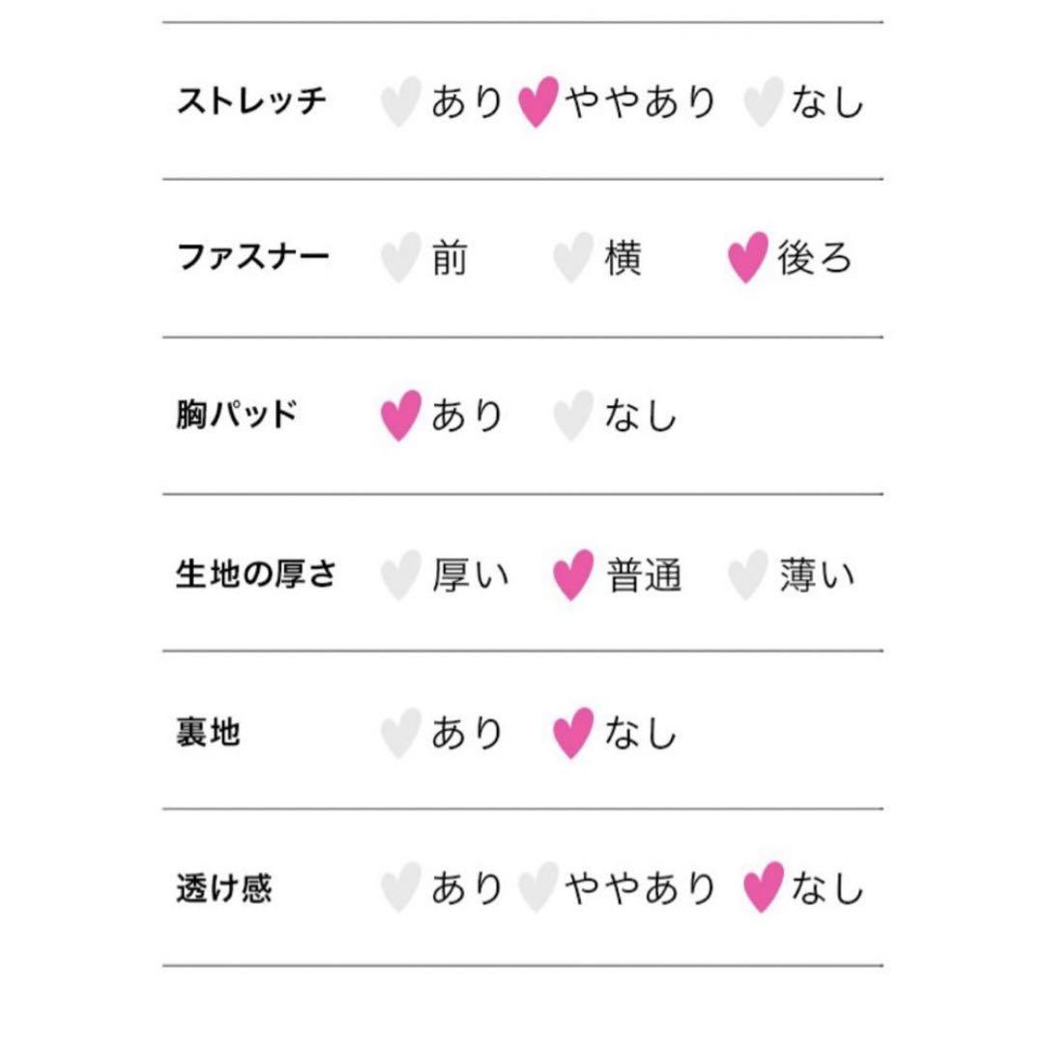
Task: Select the gray heart for 胸パッド なし
Action: [x=573, y=416]
